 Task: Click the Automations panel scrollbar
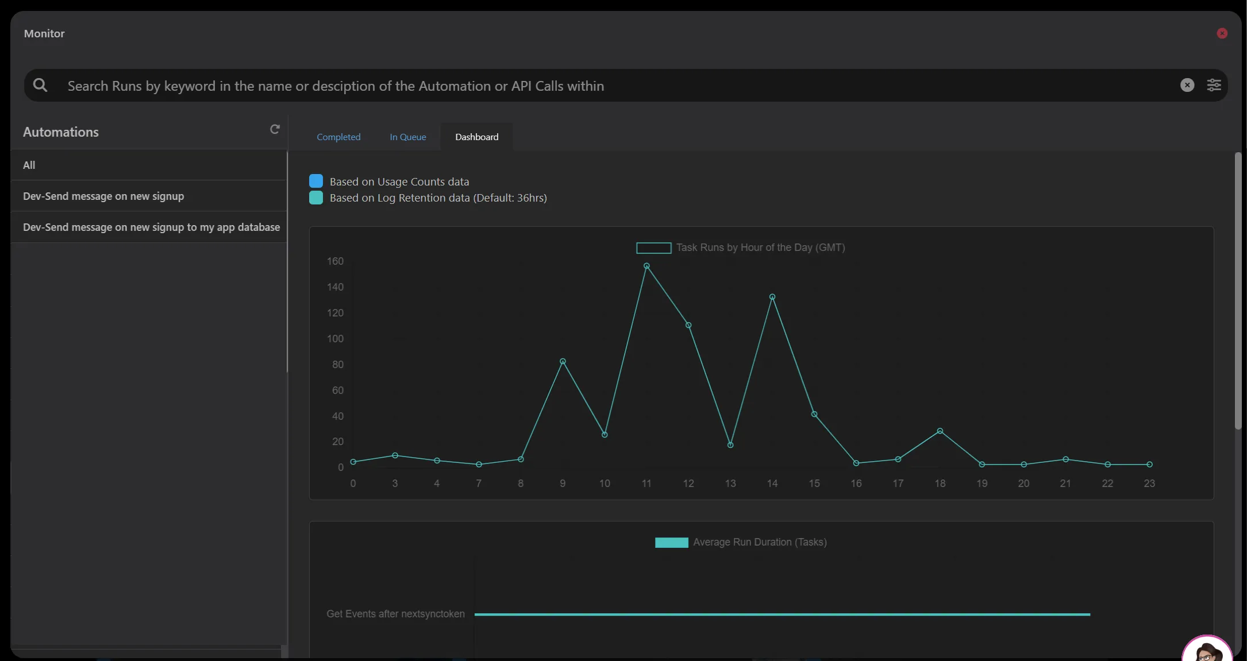click(287, 261)
